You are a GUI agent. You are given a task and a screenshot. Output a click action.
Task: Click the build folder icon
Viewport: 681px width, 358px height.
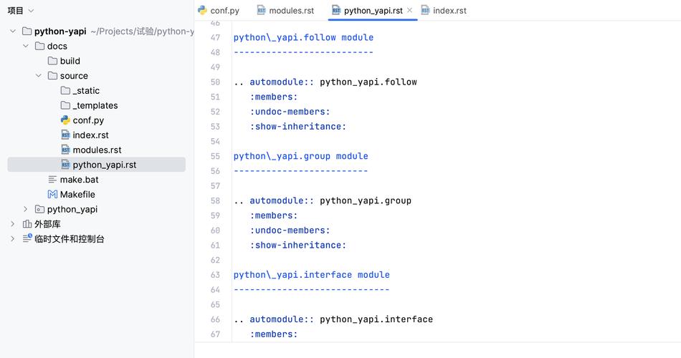(x=52, y=61)
